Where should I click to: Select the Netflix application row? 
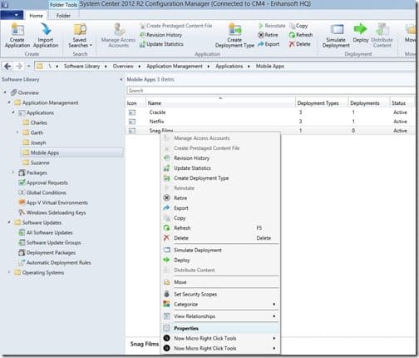270,122
